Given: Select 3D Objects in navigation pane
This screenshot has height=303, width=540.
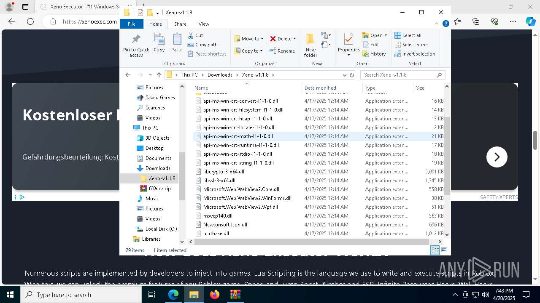Looking at the screenshot, I should [x=157, y=138].
